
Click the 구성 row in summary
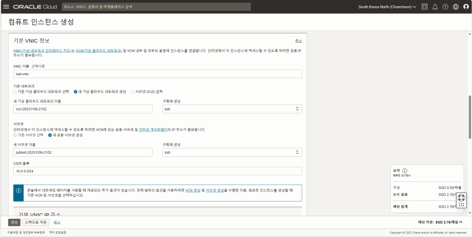click(x=427, y=188)
